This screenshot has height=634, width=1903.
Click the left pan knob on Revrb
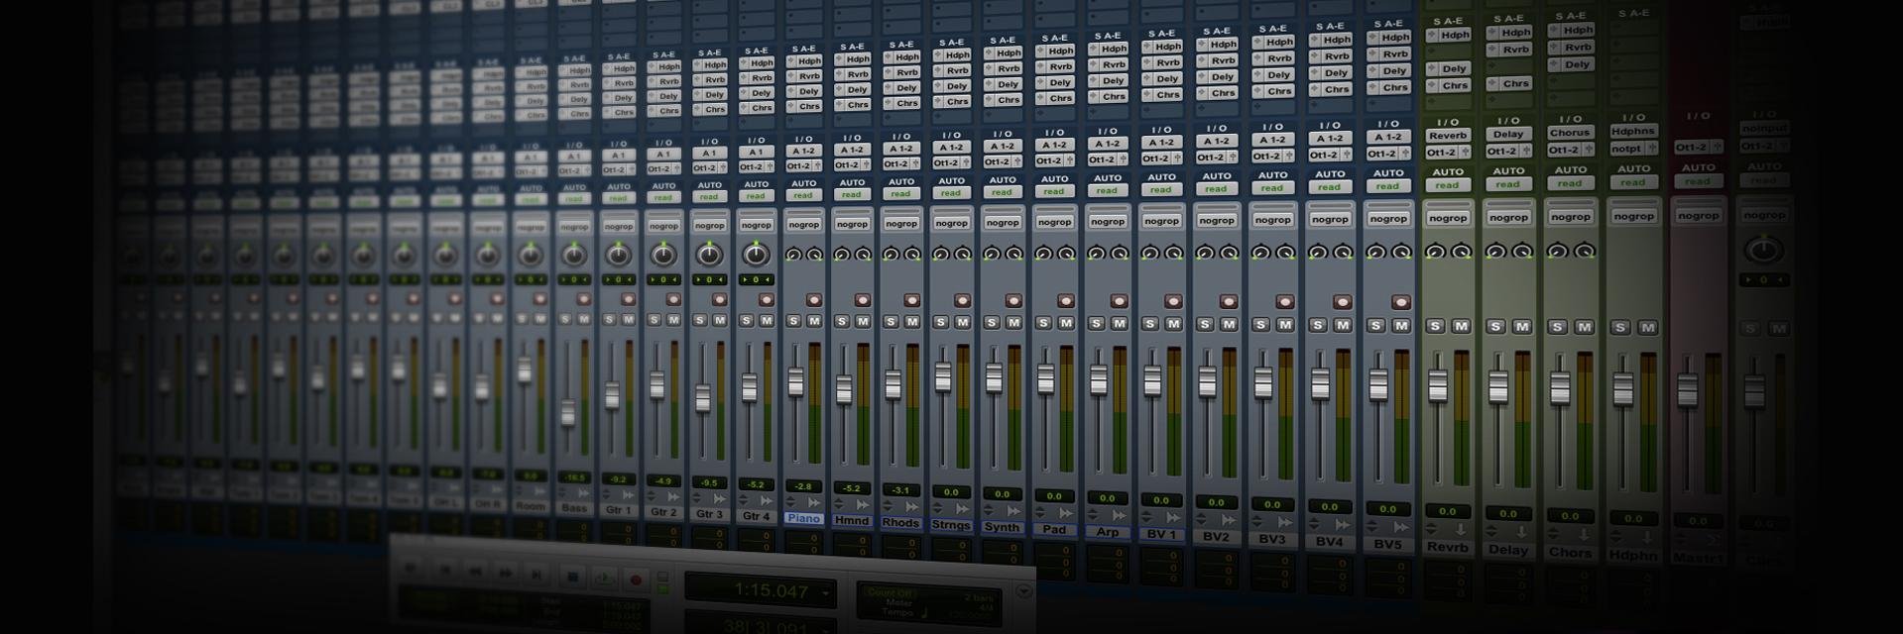[1435, 252]
